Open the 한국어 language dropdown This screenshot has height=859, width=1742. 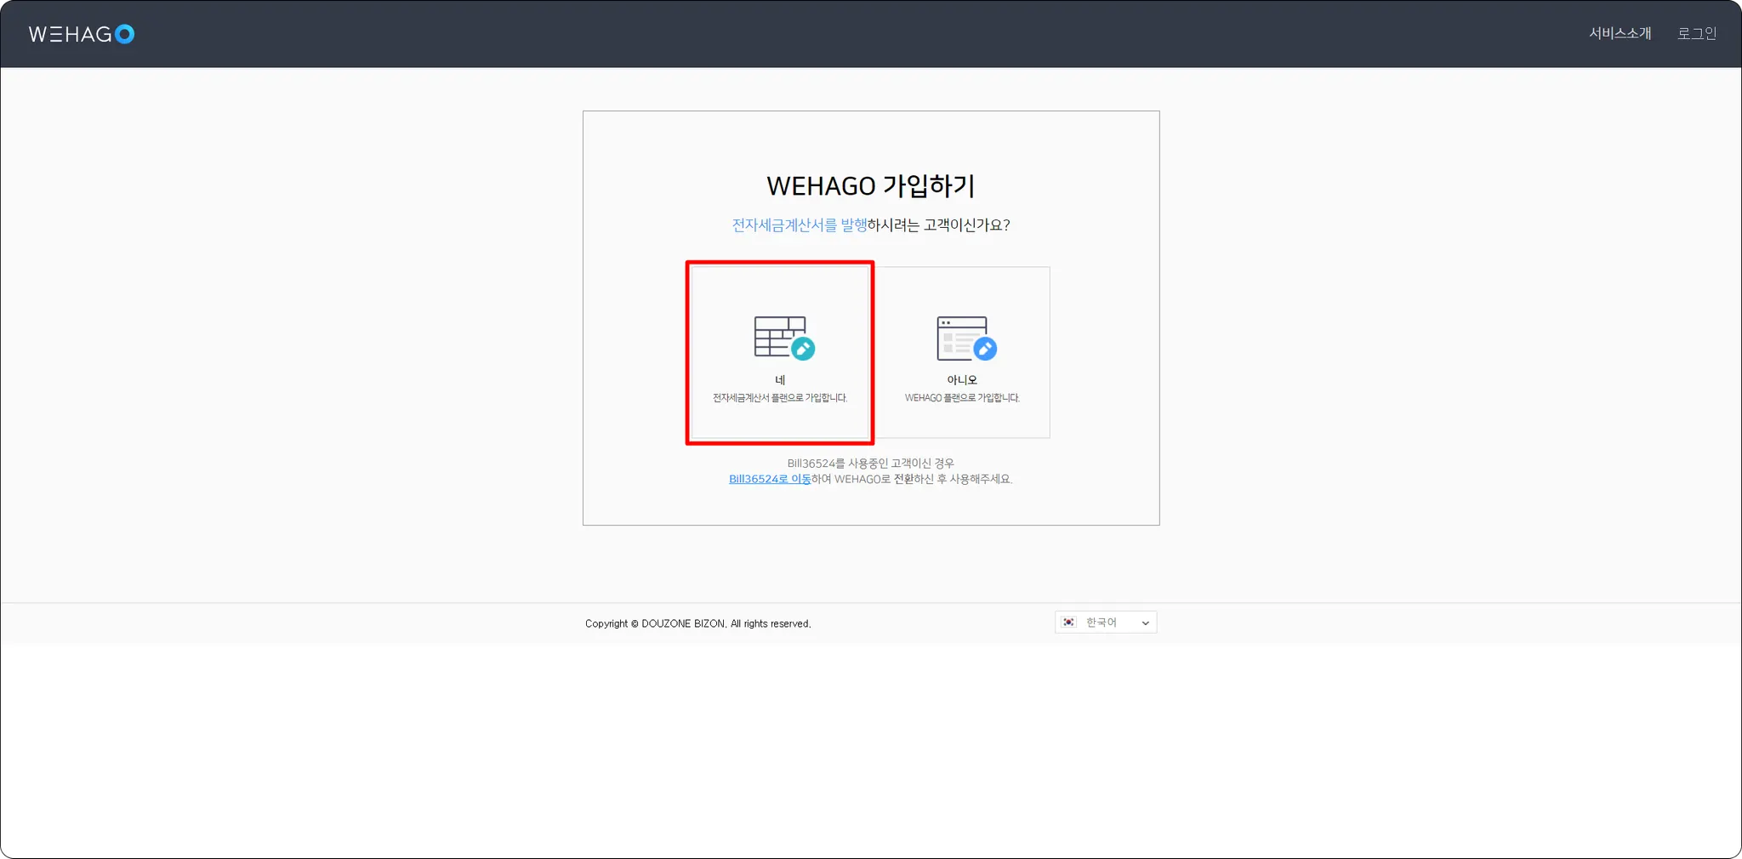tap(1106, 623)
